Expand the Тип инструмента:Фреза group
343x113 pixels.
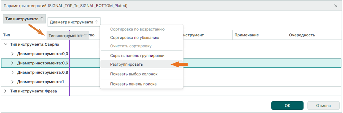tap(6, 91)
